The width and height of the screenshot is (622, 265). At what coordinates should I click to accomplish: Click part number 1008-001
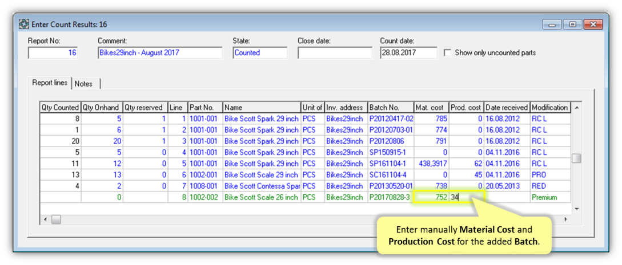click(205, 186)
